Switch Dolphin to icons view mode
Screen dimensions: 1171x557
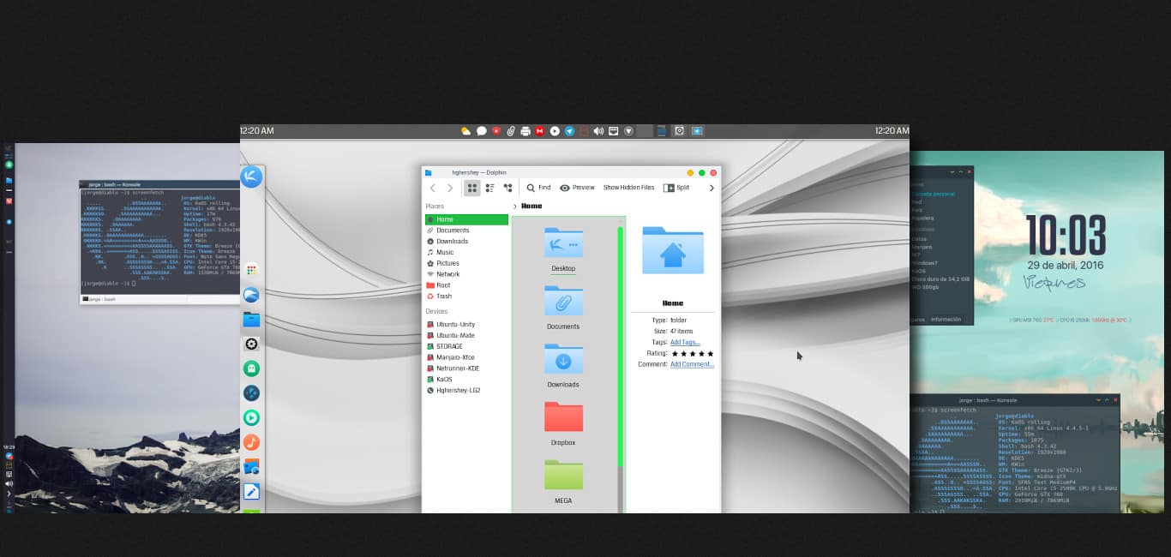[x=471, y=188]
